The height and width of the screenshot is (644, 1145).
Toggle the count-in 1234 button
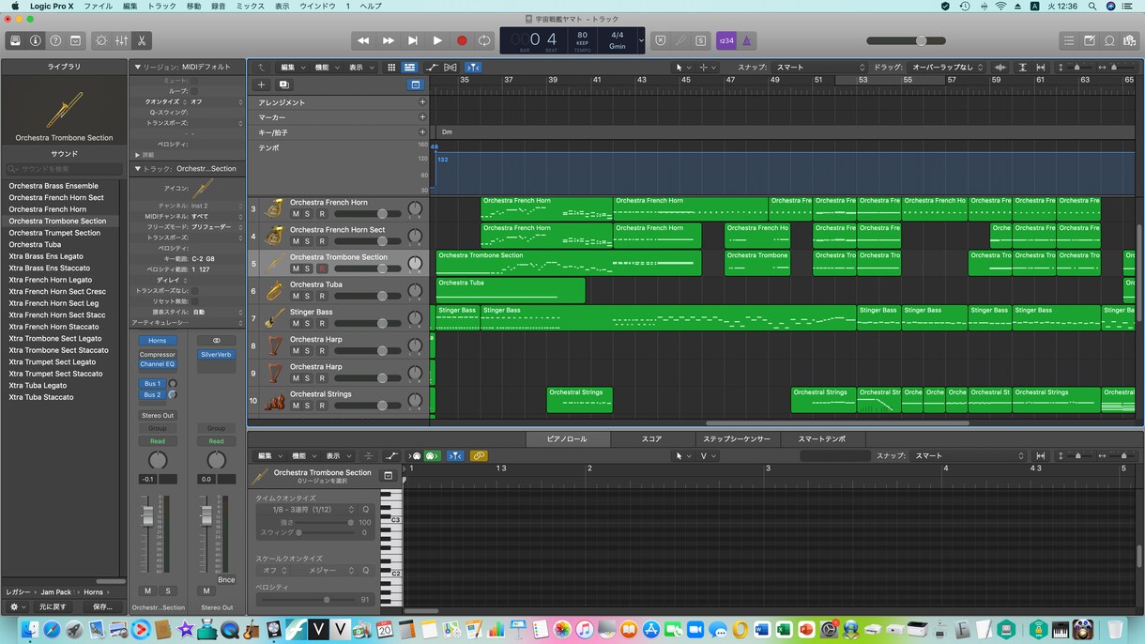(x=726, y=40)
